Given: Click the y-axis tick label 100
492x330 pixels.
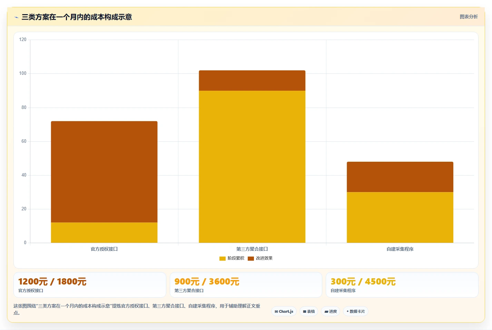Looking at the screenshot, I should [x=23, y=73].
